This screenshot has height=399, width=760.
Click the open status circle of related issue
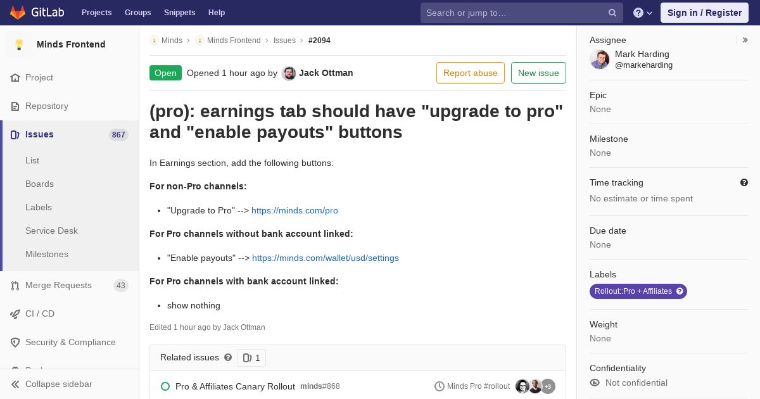(x=165, y=386)
